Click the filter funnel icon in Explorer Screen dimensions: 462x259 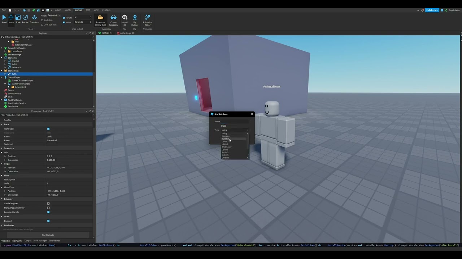coord(3,37)
